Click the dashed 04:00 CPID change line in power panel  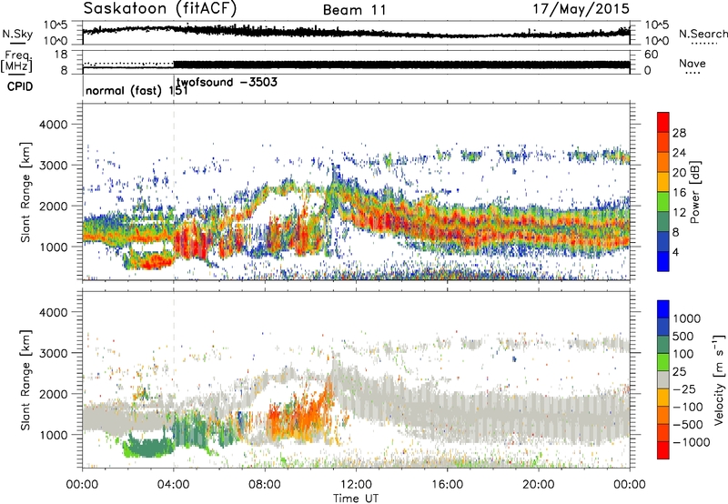tap(174, 191)
